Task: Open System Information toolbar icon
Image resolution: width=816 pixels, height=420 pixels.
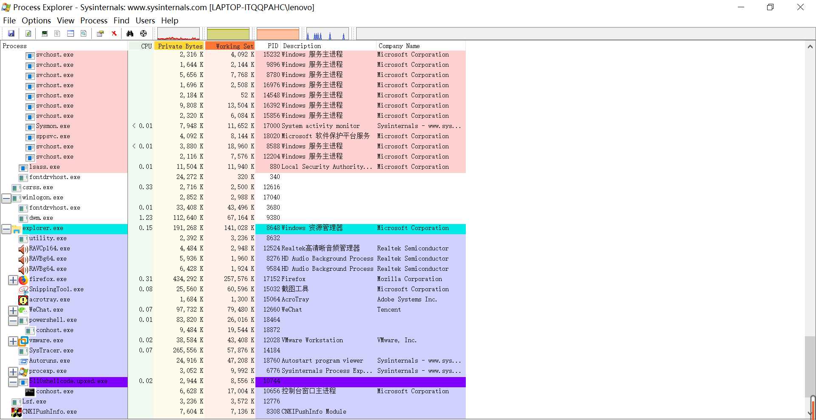Action: click(x=45, y=34)
